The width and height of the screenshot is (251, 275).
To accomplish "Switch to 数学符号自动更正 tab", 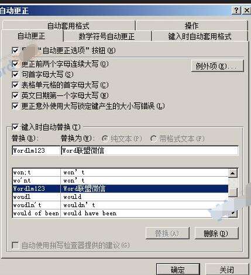I will click(x=108, y=36).
